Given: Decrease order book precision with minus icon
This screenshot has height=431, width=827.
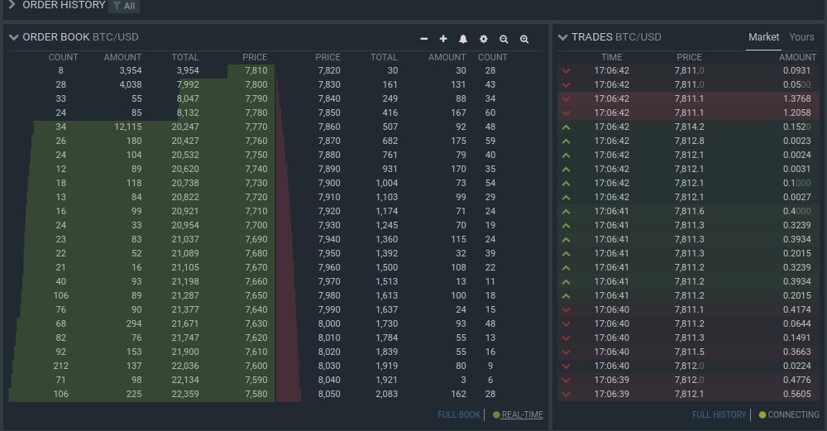Looking at the screenshot, I should pos(423,39).
